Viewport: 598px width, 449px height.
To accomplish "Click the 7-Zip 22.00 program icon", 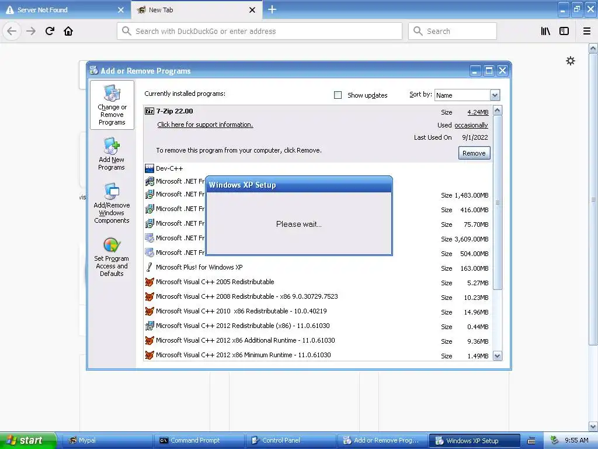I will 149,111.
